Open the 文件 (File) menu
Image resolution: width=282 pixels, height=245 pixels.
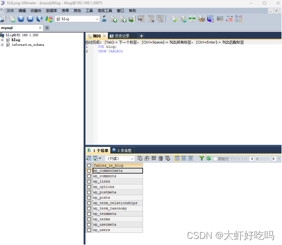10,11
